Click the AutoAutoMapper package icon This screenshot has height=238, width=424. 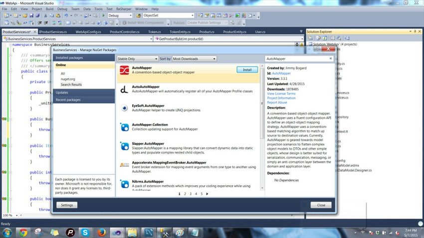[124, 89]
